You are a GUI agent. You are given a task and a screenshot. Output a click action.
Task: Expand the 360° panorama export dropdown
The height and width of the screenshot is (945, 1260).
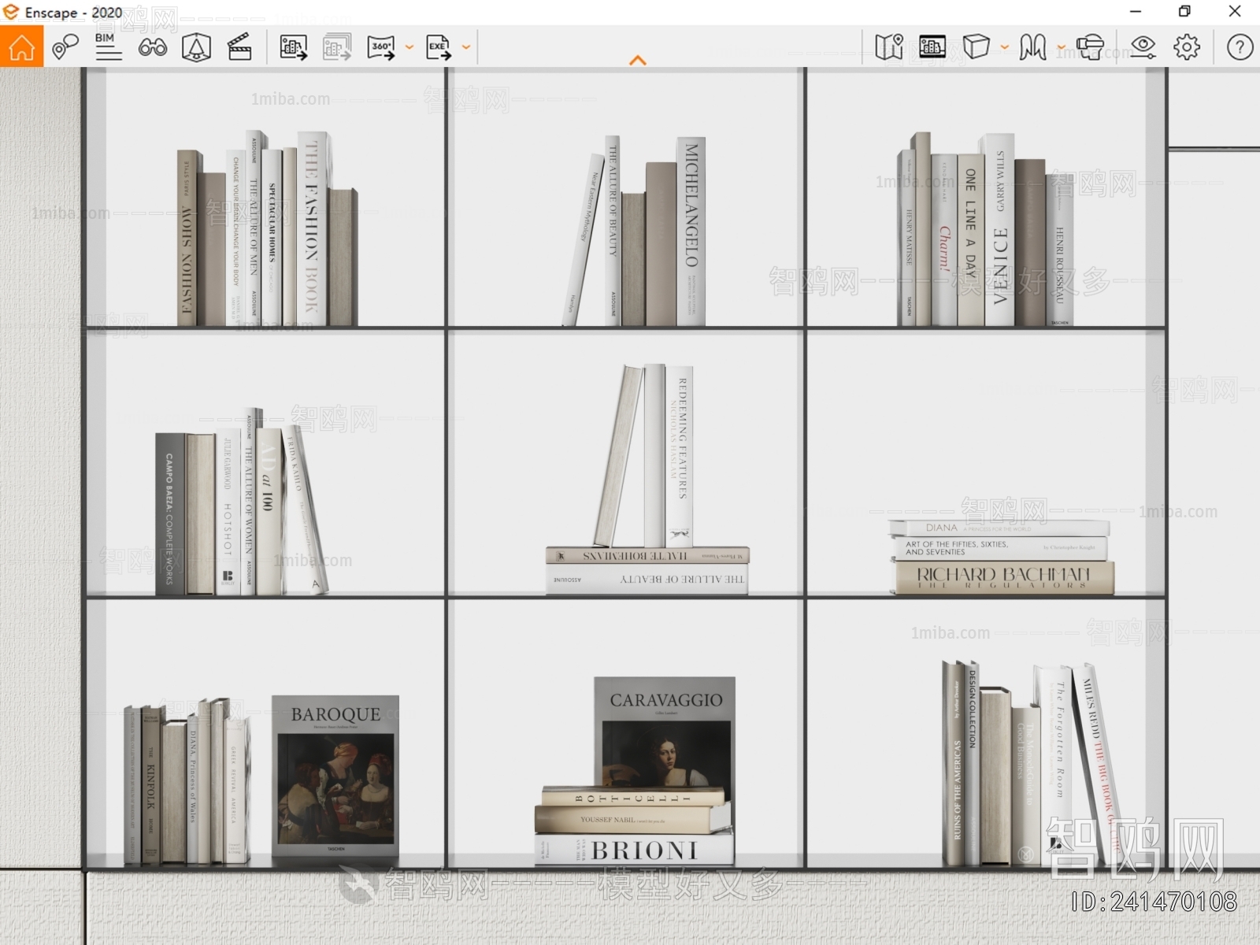[x=409, y=47]
